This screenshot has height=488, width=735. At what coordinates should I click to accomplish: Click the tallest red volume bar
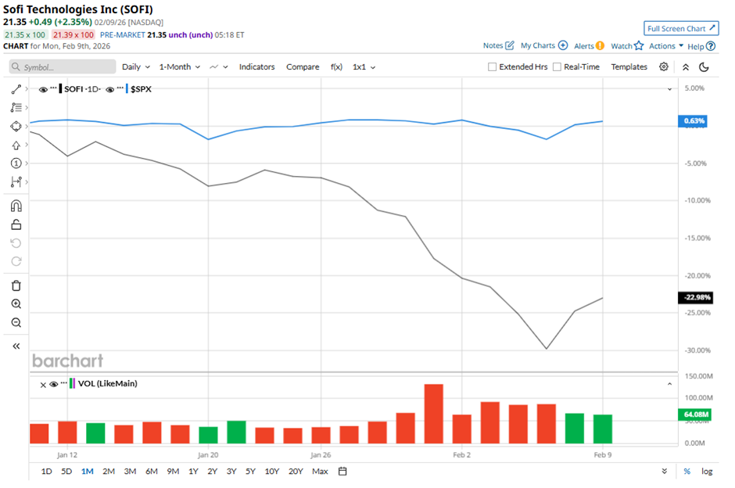click(x=434, y=414)
